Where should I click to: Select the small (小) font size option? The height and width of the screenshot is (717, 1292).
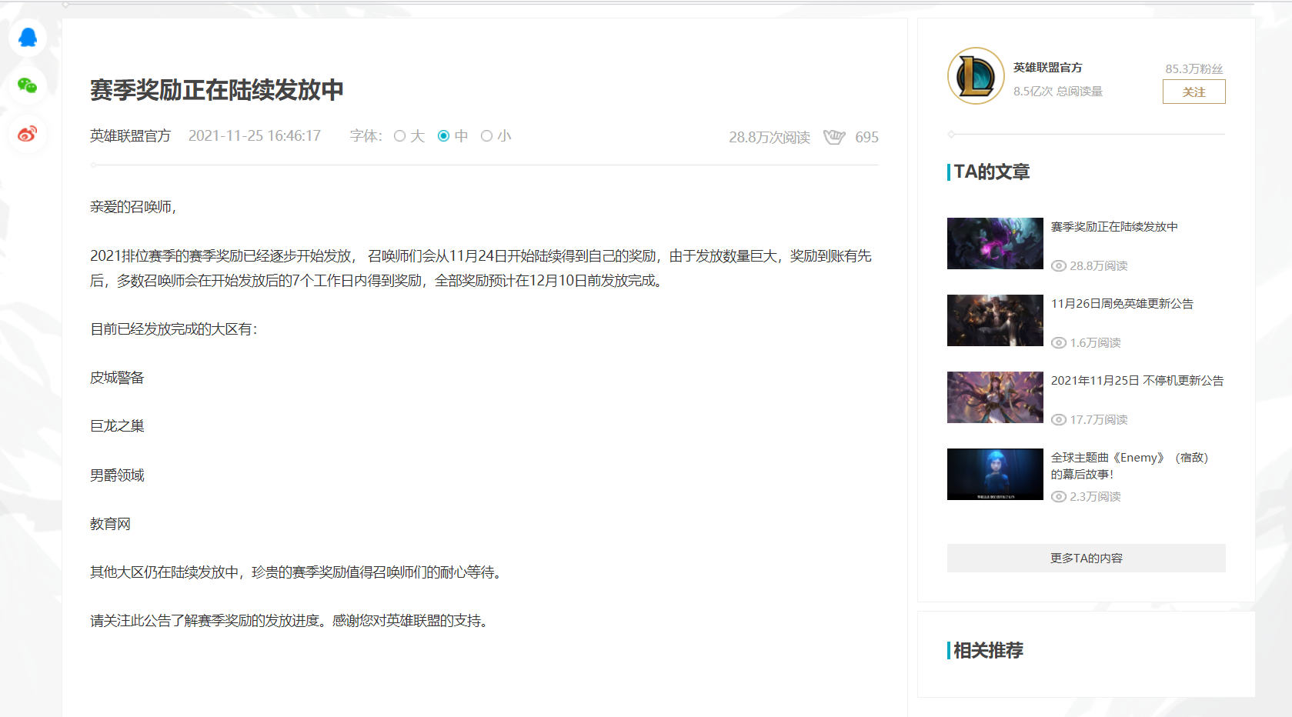pyautogui.click(x=487, y=136)
